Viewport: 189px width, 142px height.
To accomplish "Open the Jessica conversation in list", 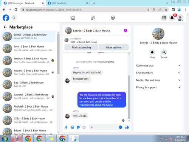I will point(28,60).
